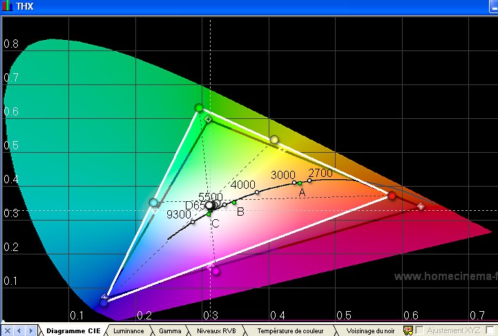
Task: Select the measured green primary point
Action: [199, 107]
